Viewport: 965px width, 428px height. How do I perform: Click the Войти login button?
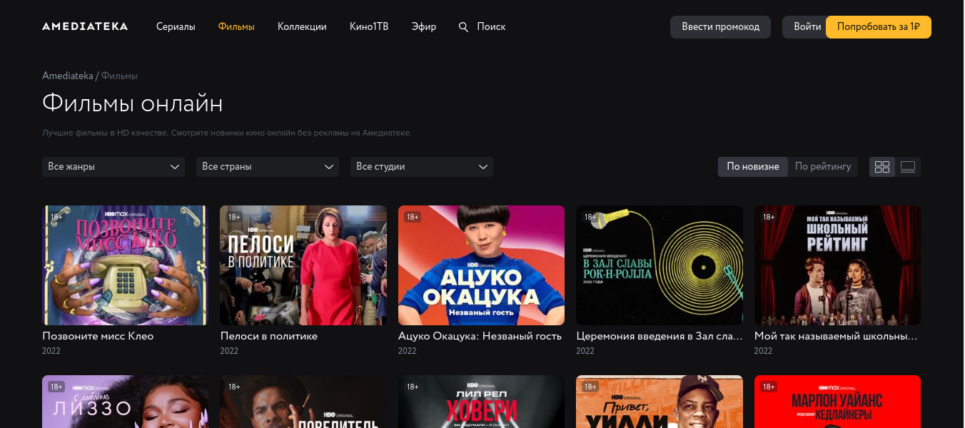coord(806,27)
